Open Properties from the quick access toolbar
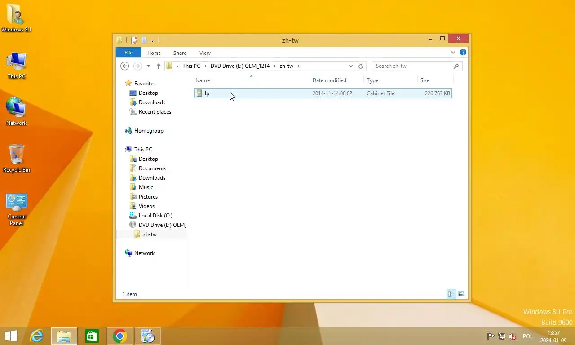 coord(134,40)
